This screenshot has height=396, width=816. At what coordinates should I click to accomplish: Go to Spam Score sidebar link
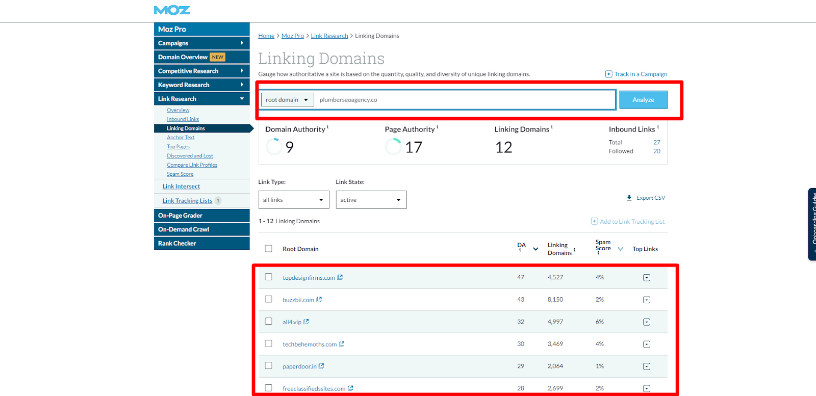[180, 174]
